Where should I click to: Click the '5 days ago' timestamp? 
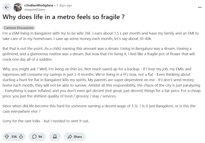pos(64,5)
